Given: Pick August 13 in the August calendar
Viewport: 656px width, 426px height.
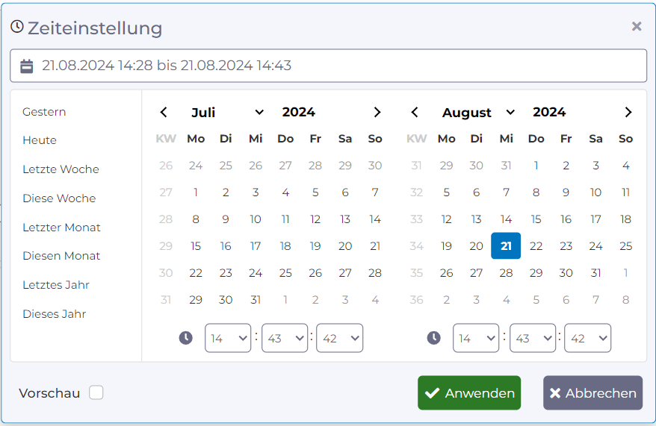Looking at the screenshot, I should click(x=476, y=219).
